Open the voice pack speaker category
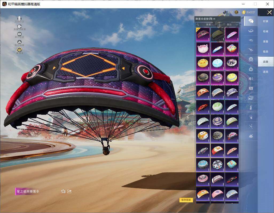The image size is (274, 213). (x=250, y=79)
